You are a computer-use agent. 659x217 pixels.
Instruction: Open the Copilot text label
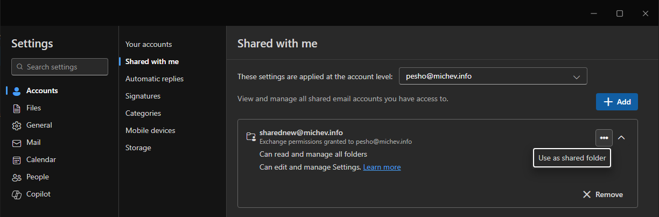38,194
